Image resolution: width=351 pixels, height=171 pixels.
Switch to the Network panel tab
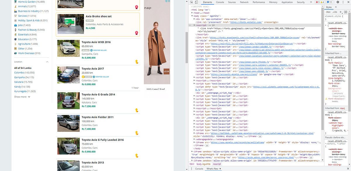[244, 2]
